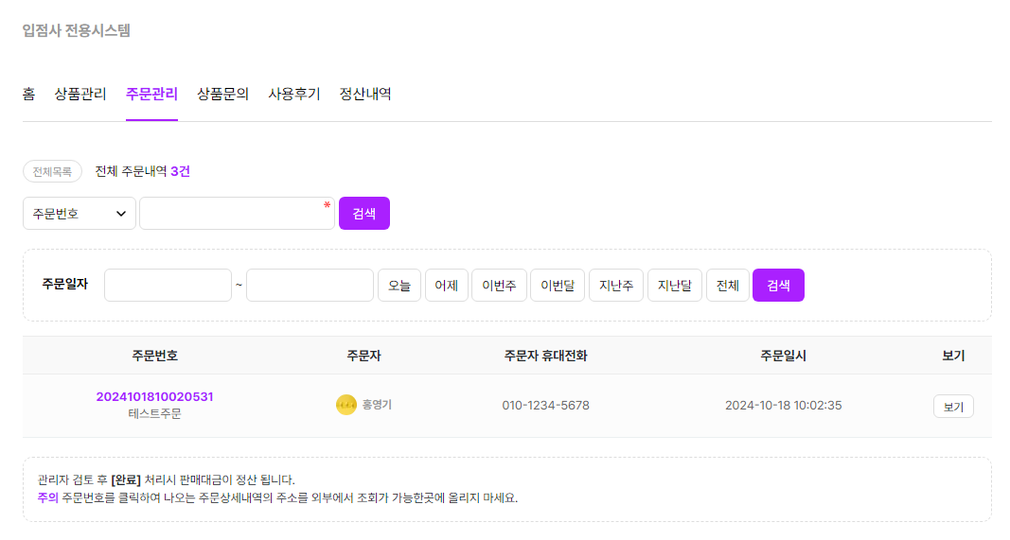Click the 전체목록 button
The width and height of the screenshot is (1010, 540).
click(x=52, y=172)
